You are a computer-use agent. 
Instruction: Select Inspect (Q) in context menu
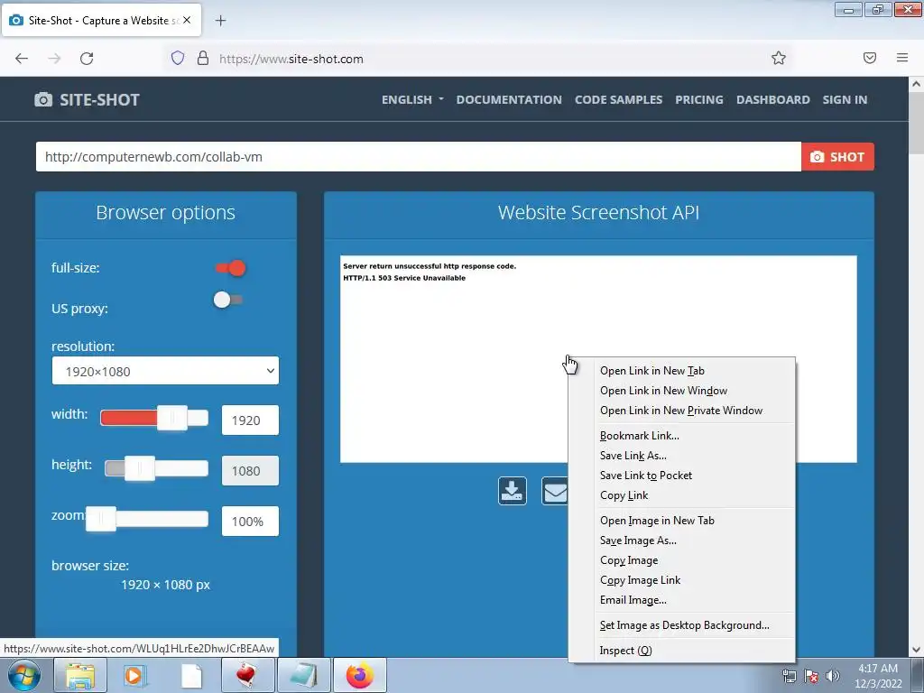pos(625,651)
